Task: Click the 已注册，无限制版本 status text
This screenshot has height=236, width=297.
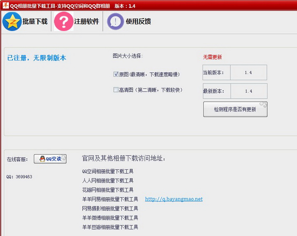Action: coord(37,58)
